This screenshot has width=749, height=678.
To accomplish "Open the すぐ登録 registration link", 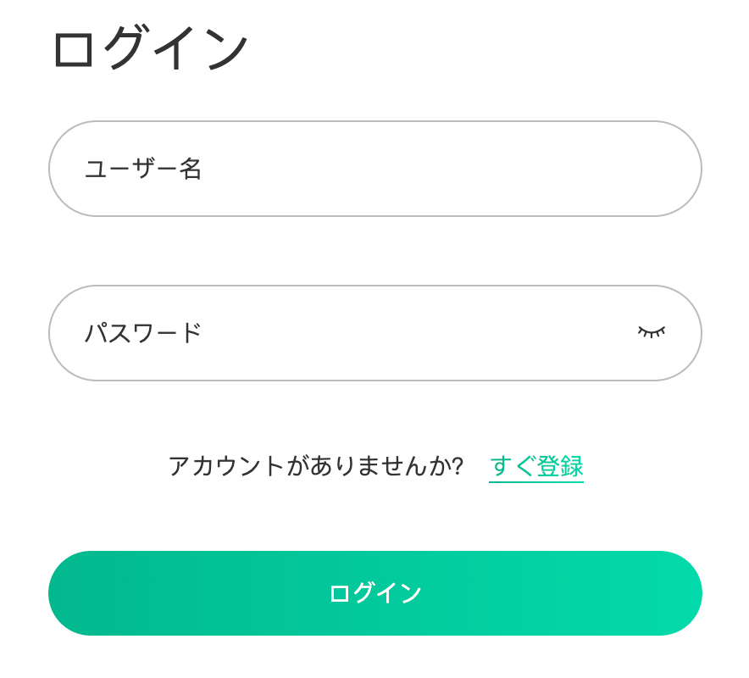I will (x=536, y=466).
